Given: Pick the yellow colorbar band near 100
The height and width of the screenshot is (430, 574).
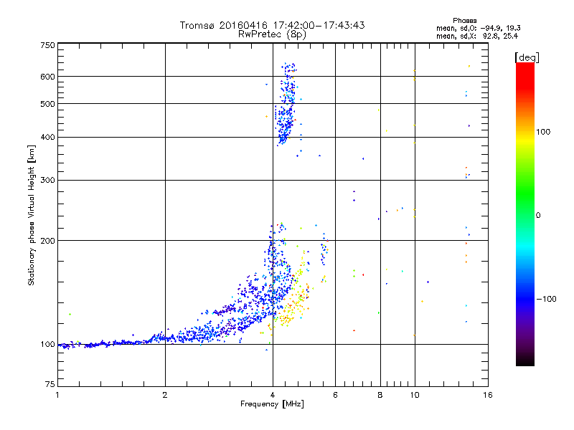Looking at the screenshot, I should pos(524,134).
